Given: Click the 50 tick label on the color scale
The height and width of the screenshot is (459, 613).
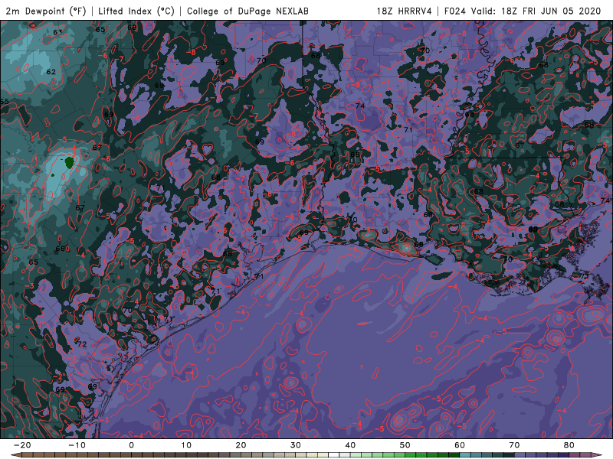Looking at the screenshot, I should [x=405, y=445].
